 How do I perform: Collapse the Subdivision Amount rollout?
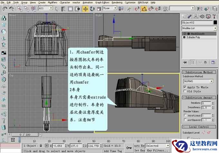[x=199, y=97]
